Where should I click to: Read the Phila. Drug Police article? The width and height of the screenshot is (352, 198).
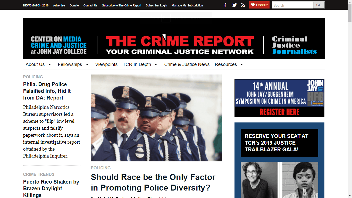point(47,91)
